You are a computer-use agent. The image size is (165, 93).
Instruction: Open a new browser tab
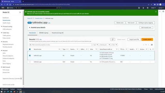click(23, 2)
